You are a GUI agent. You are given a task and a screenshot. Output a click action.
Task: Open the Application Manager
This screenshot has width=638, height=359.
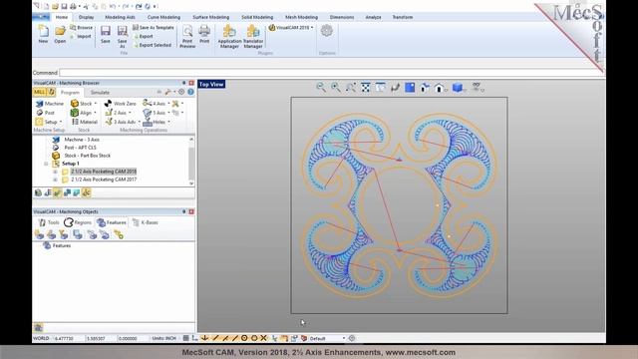point(229,36)
